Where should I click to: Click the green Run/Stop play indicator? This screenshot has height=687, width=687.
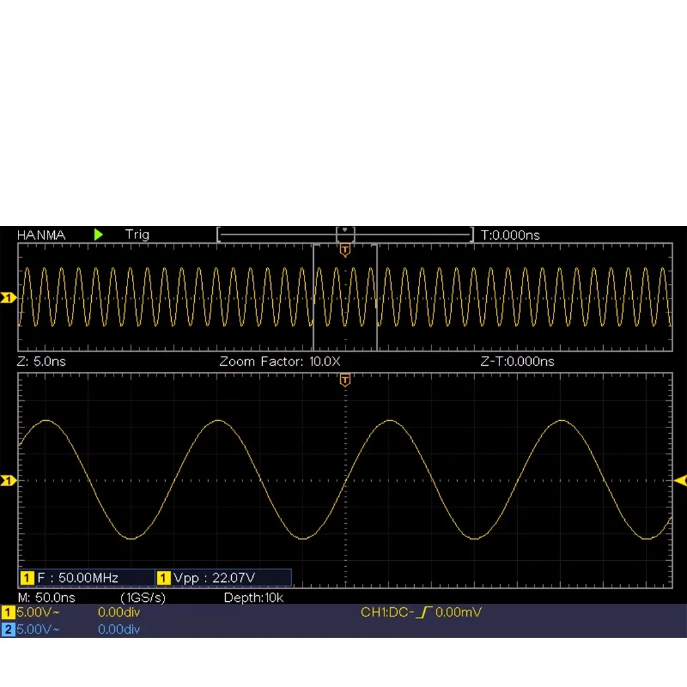(x=98, y=235)
